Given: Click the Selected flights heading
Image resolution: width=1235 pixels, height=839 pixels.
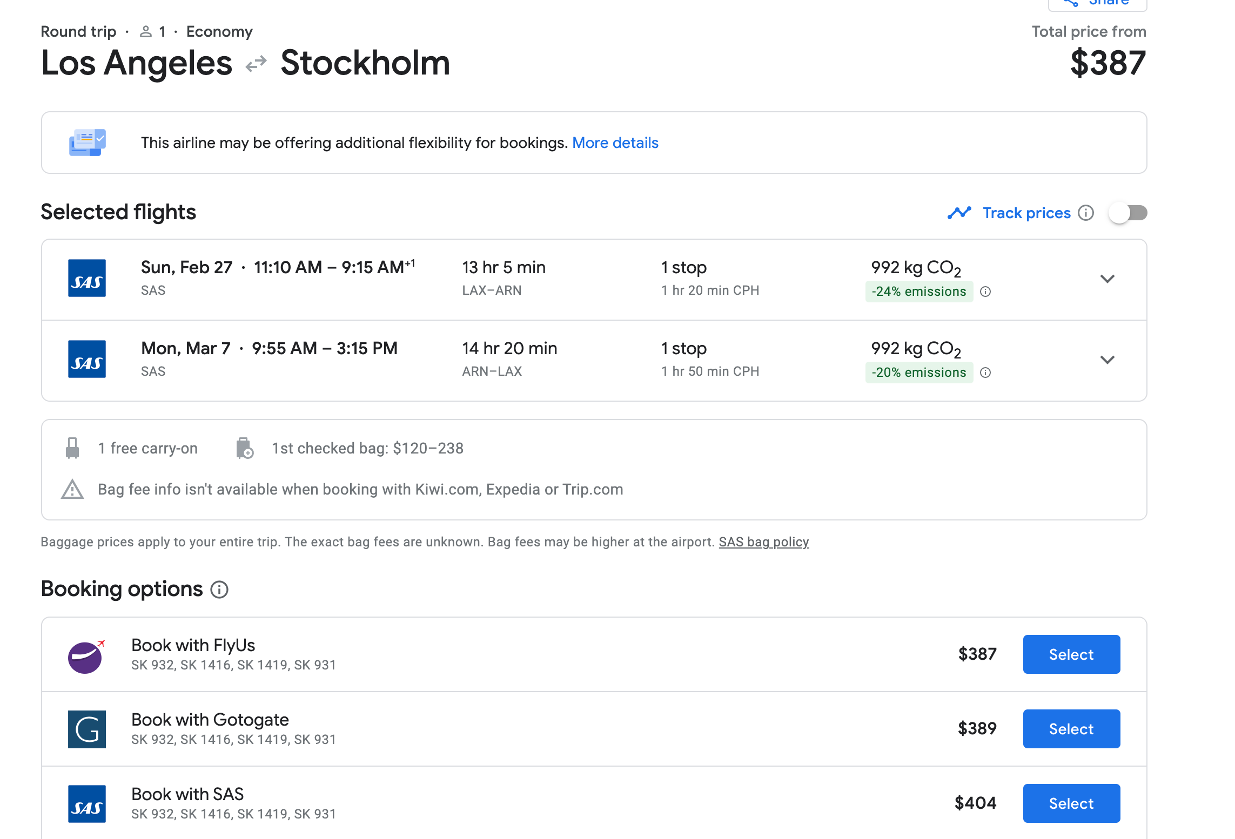Looking at the screenshot, I should (x=118, y=212).
